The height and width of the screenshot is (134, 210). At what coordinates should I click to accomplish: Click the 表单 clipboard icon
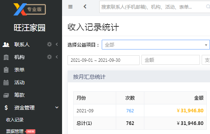pyautogui.click(x=6, y=70)
